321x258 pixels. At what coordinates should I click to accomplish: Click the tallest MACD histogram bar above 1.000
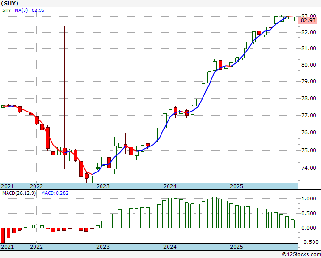click(x=214, y=212)
